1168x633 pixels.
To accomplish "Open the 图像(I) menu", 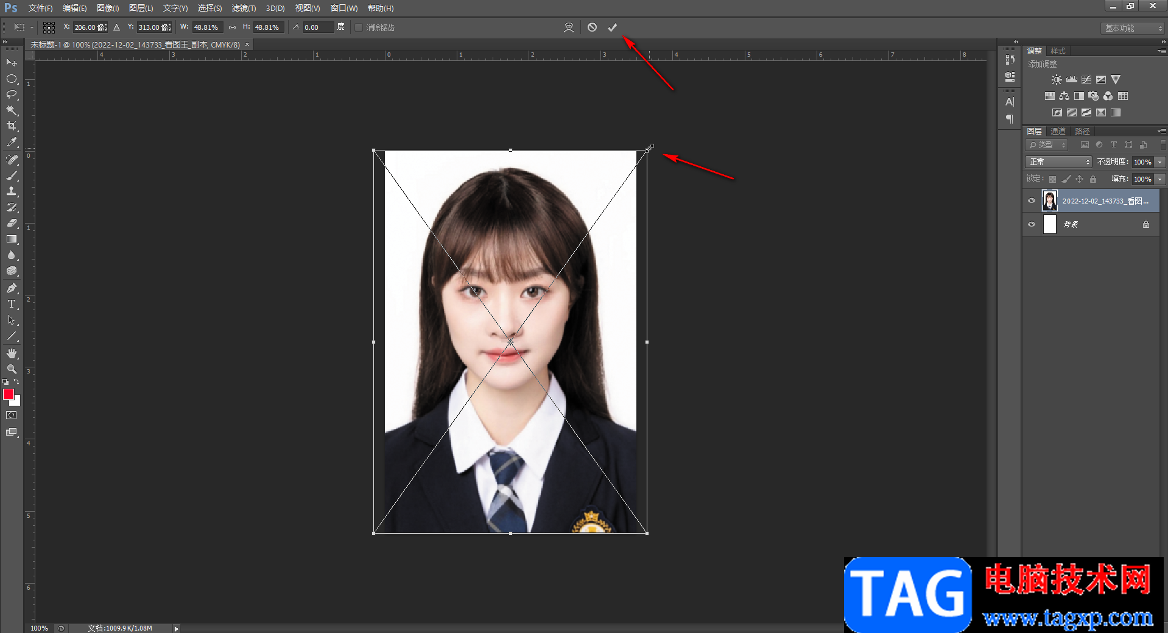I will click(108, 9).
